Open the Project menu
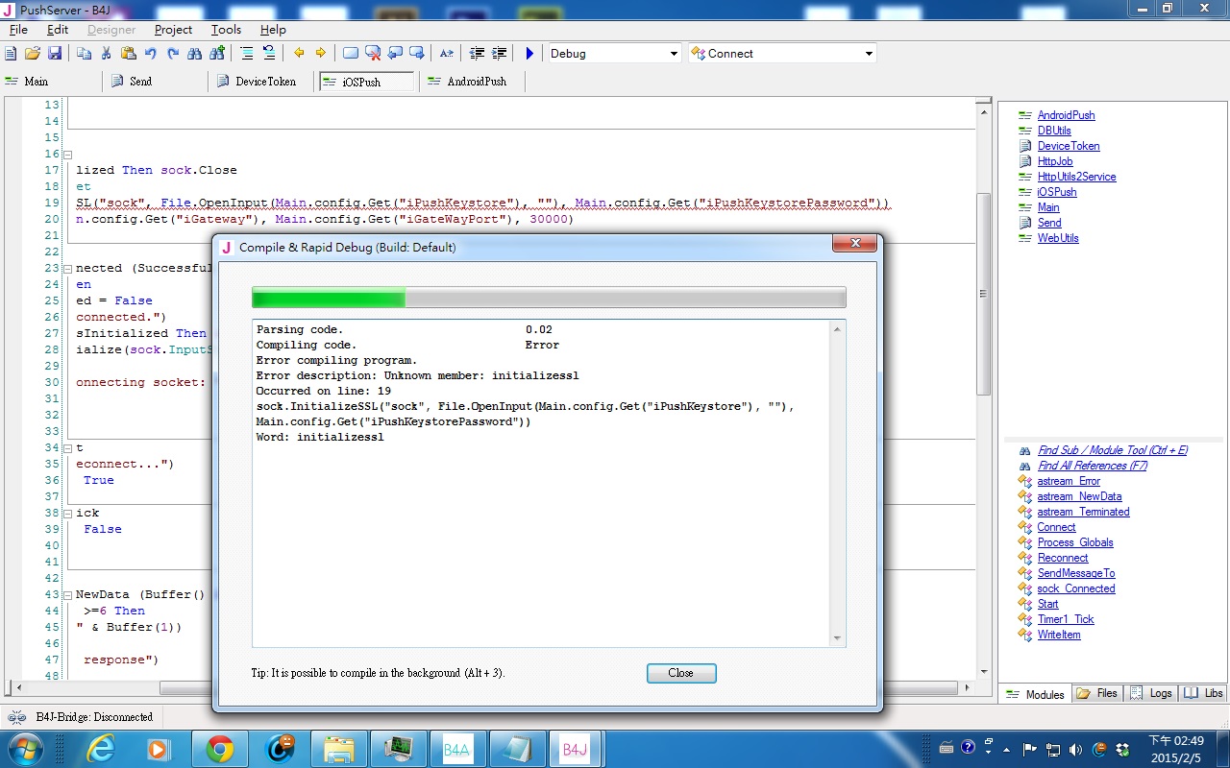The image size is (1230, 768). coord(174,30)
